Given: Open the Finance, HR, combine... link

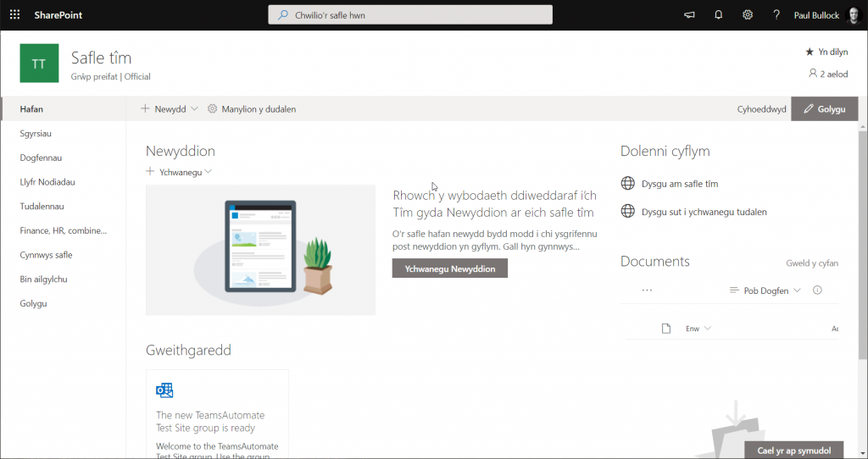Looking at the screenshot, I should pos(64,230).
